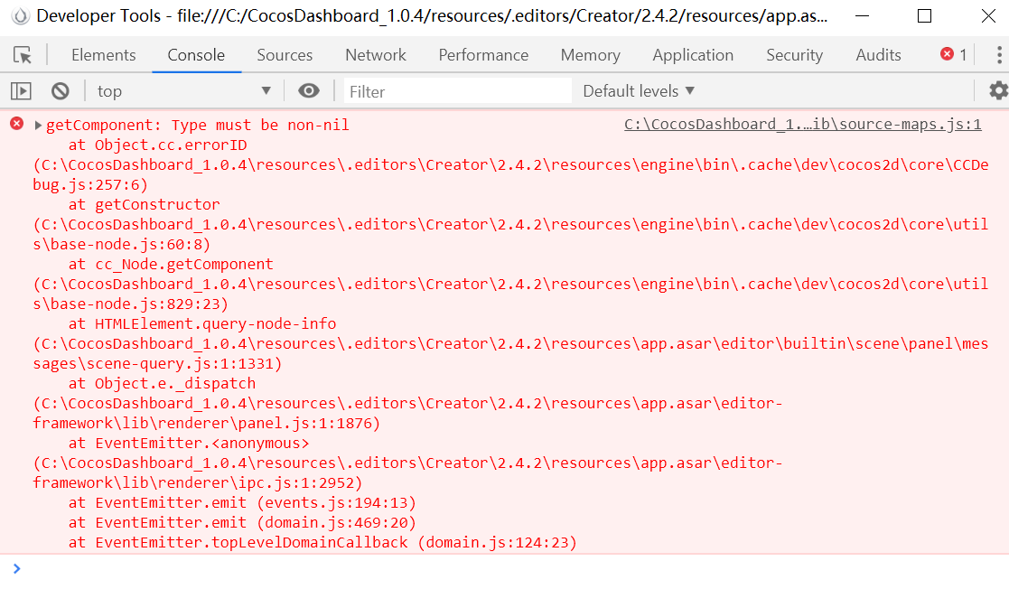Switch to the Sources tab
Screen dimensions: 1009x608
(285, 55)
